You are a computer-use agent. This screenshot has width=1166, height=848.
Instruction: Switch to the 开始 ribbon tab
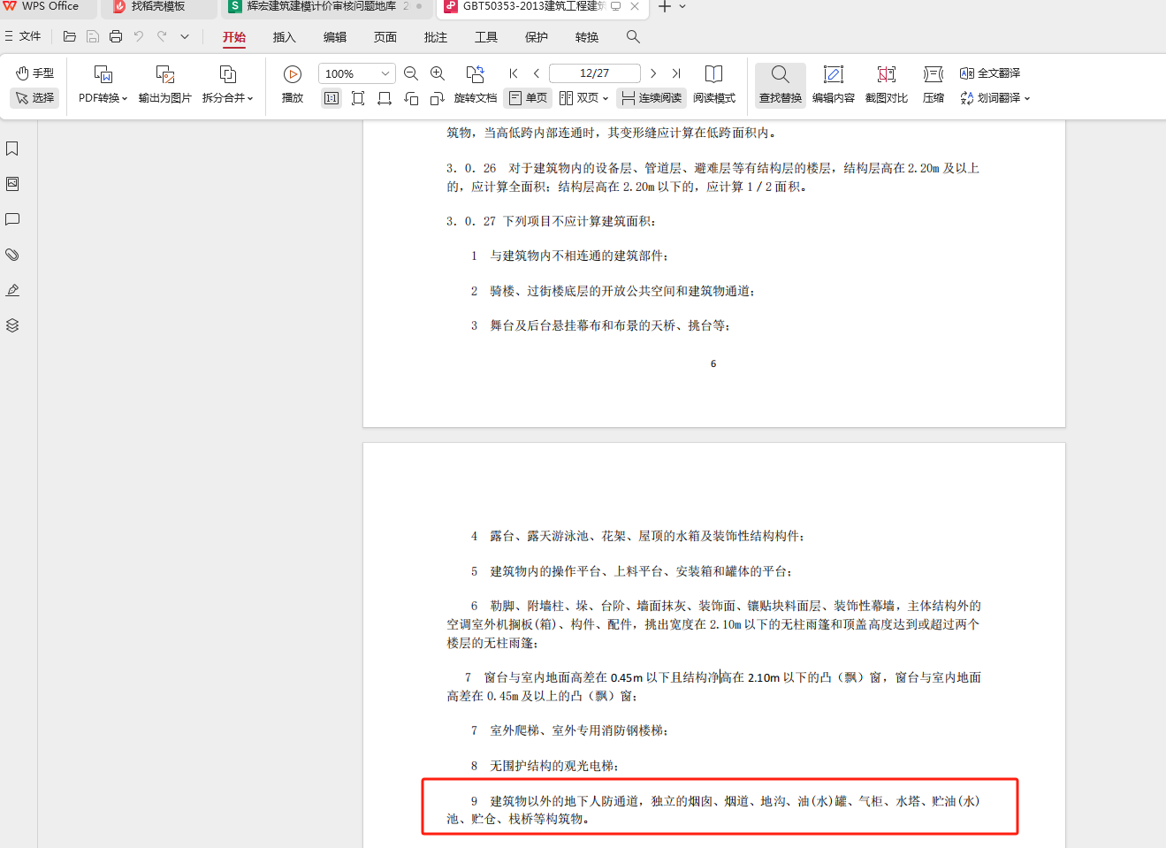click(234, 37)
